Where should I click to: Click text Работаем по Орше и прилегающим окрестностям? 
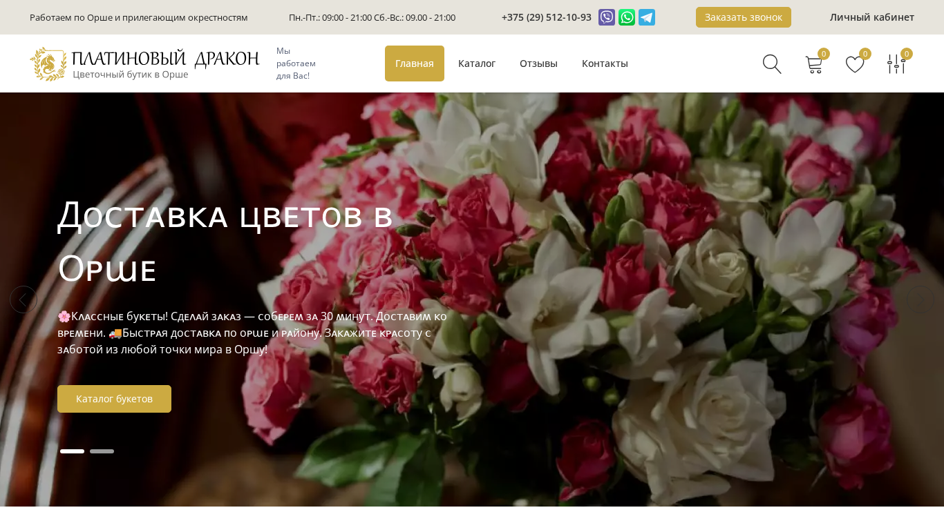point(138,17)
